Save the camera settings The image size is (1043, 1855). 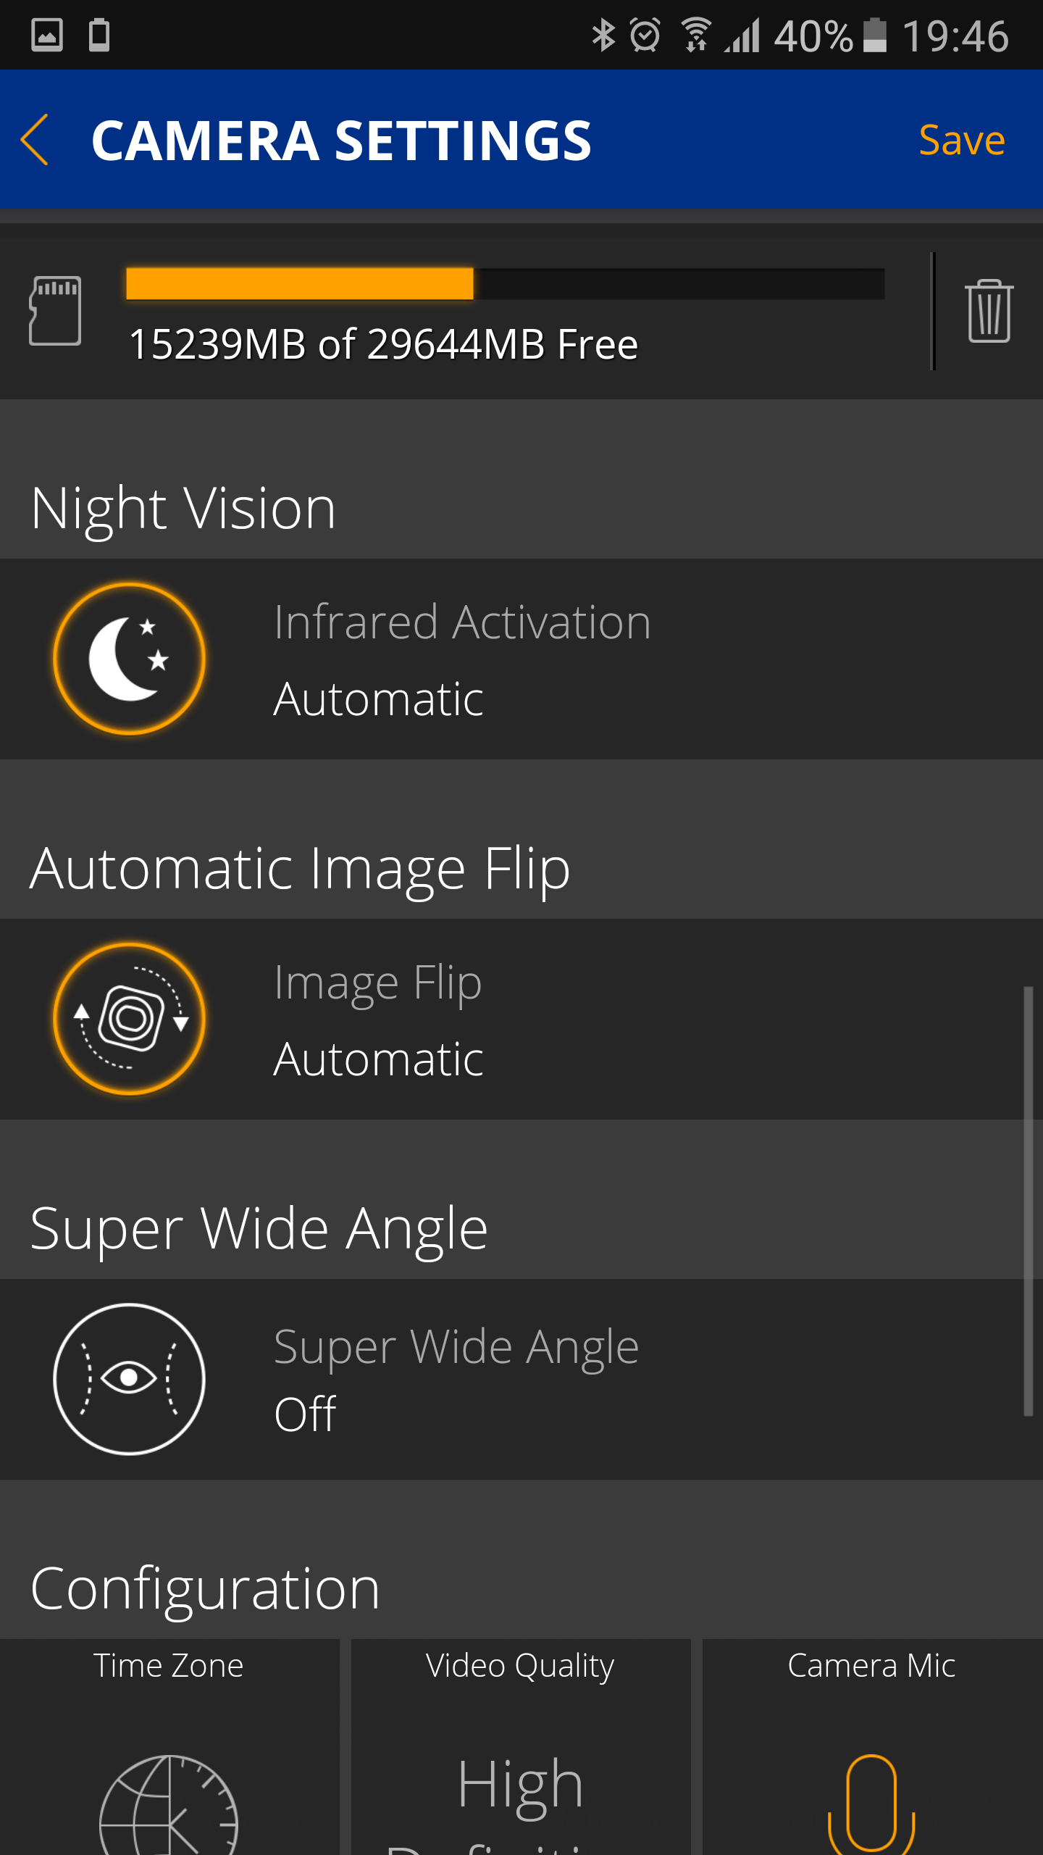pyautogui.click(x=962, y=140)
